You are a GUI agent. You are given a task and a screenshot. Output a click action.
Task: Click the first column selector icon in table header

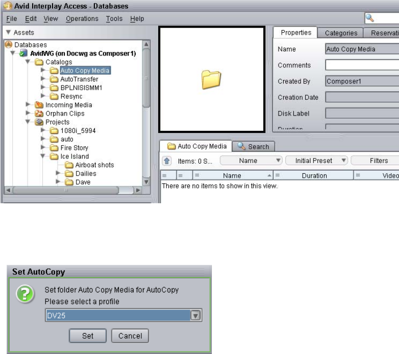coord(165,176)
